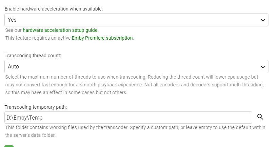
Task: Click the 'Enable hardware acceleration when available' label
Action: pyautogui.click(x=54, y=9)
